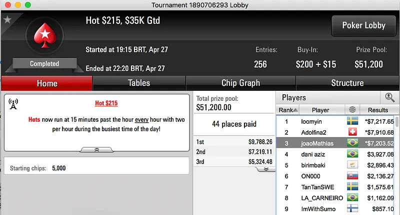Click dani aziz's Brazil flag icon
Image resolution: width=400 pixels, height=215 pixels.
(x=352, y=154)
